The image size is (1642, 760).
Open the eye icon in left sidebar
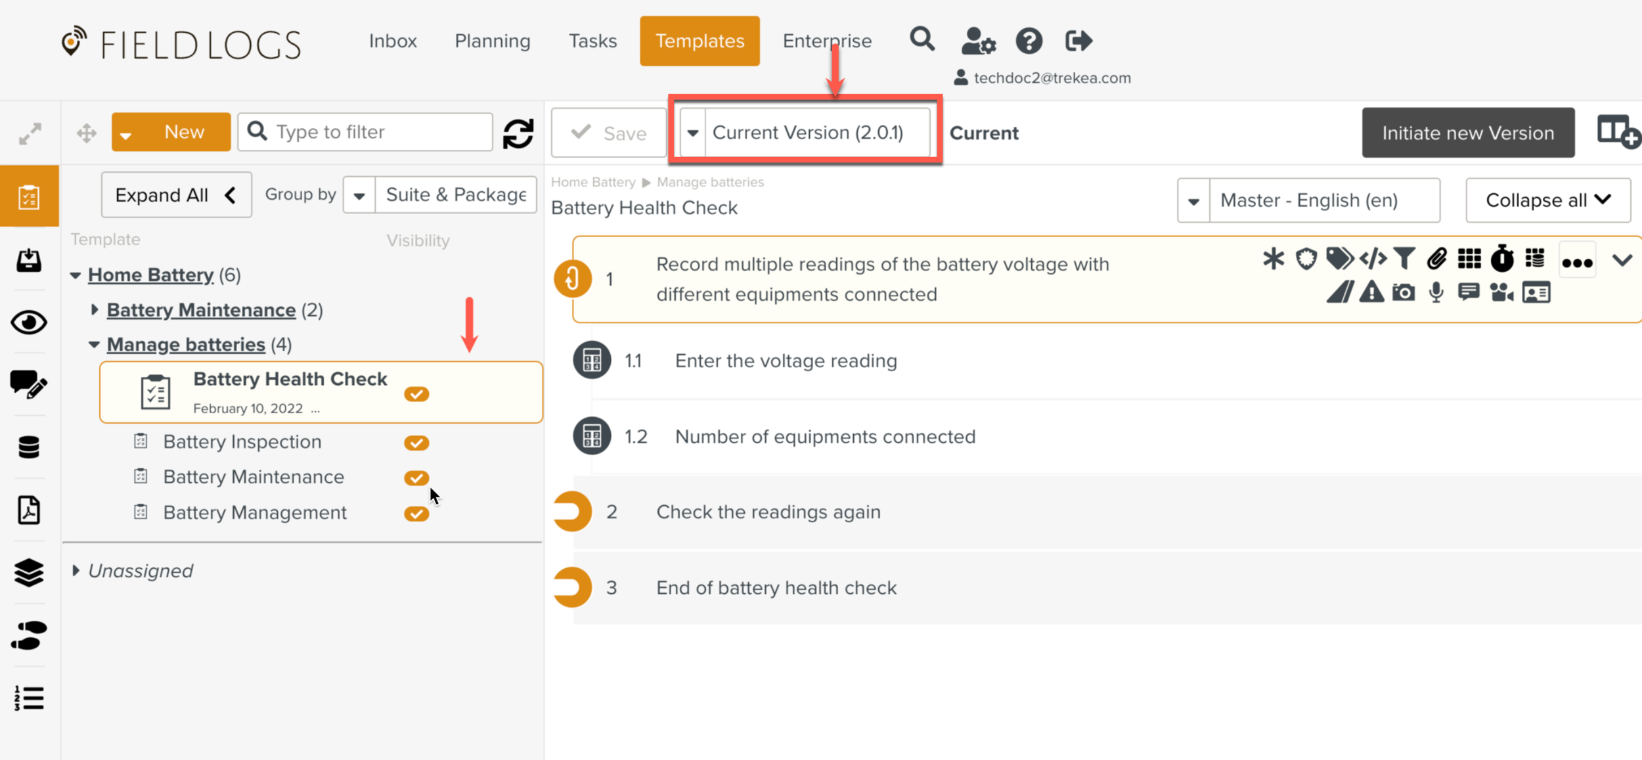29,322
